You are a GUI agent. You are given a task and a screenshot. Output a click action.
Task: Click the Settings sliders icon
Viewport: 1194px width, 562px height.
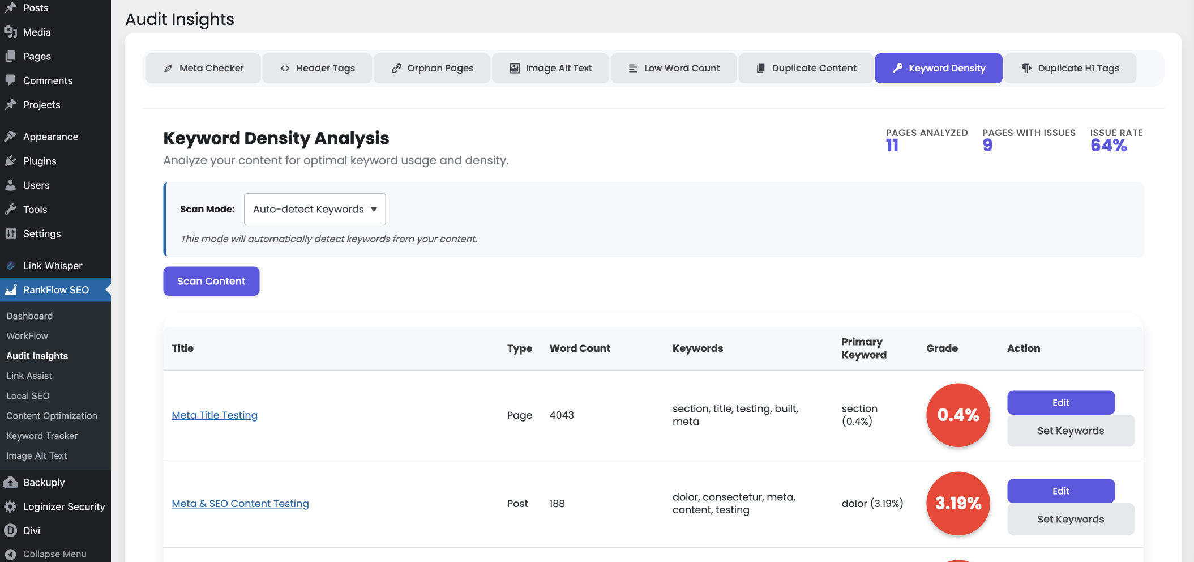pyautogui.click(x=10, y=233)
